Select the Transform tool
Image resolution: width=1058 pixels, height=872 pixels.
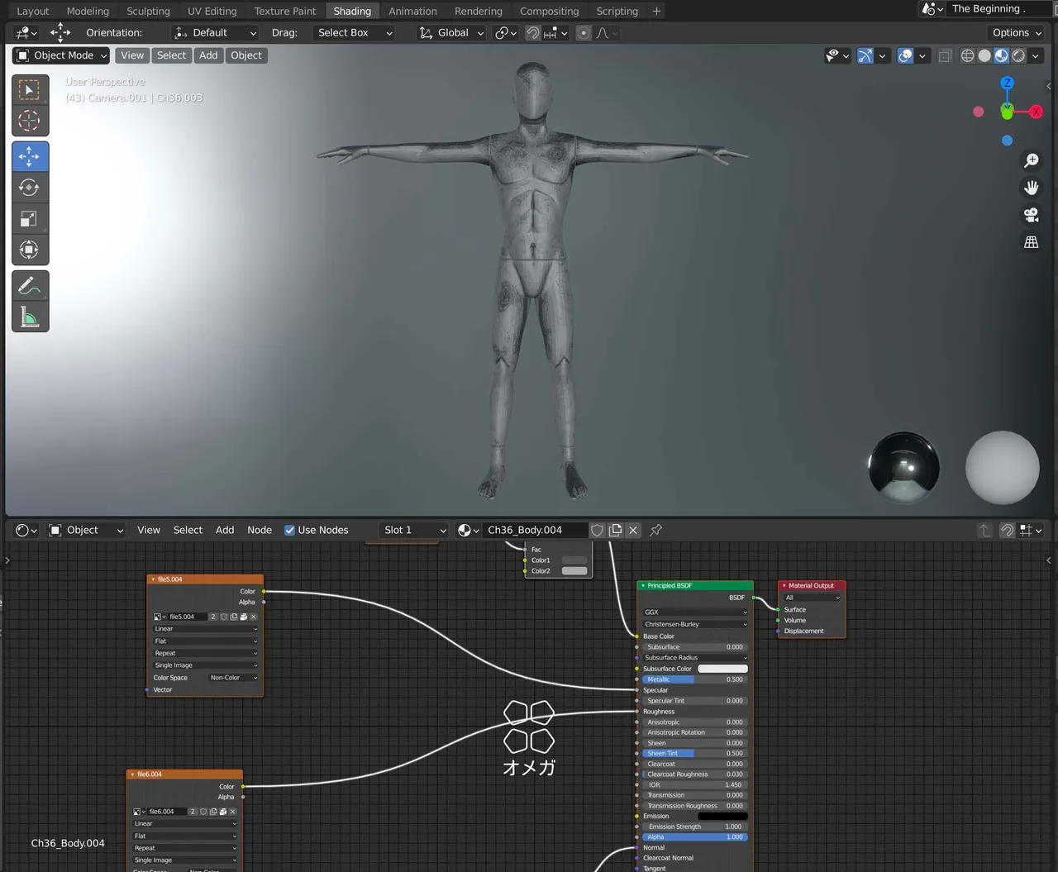point(30,250)
